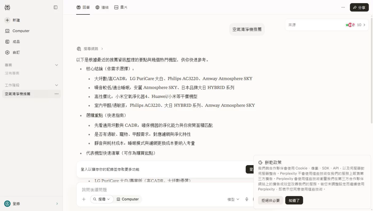
Task: Collapse the 專案 section chevron
Action: tap(56, 65)
